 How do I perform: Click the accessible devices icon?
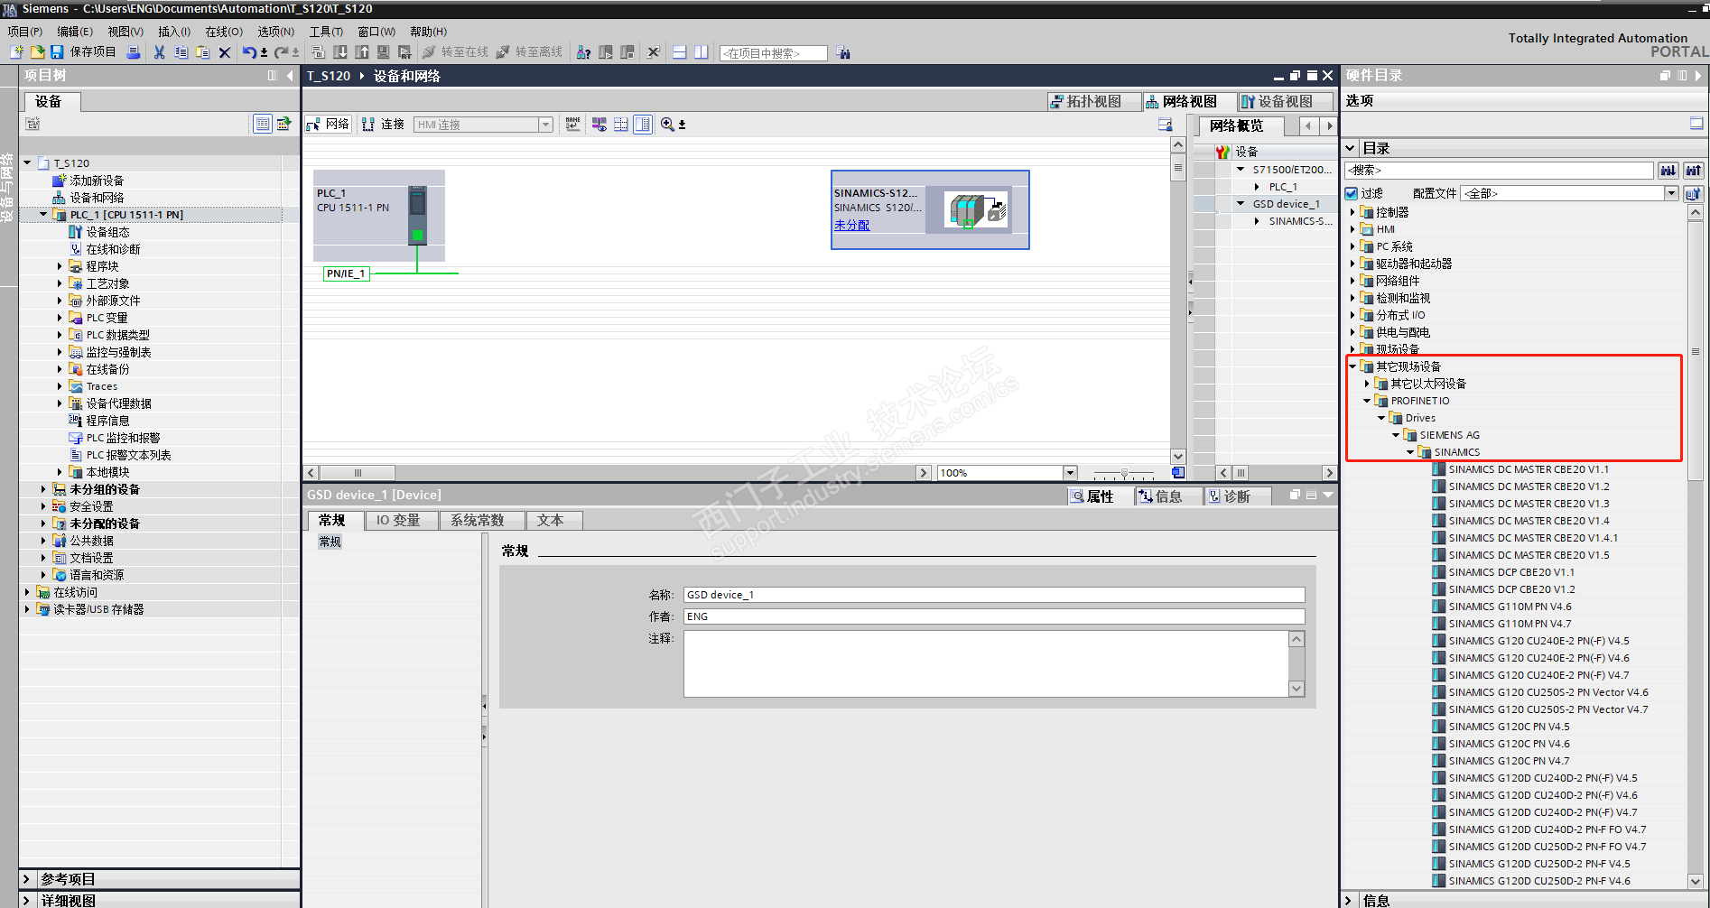tap(583, 52)
